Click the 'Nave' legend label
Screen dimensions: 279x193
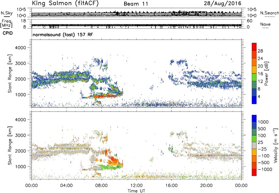click(265, 24)
